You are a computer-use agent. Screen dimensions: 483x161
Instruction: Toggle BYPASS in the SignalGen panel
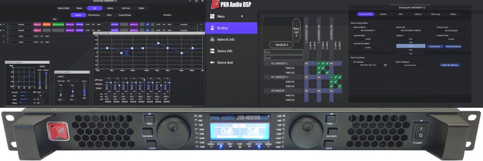tap(61, 77)
